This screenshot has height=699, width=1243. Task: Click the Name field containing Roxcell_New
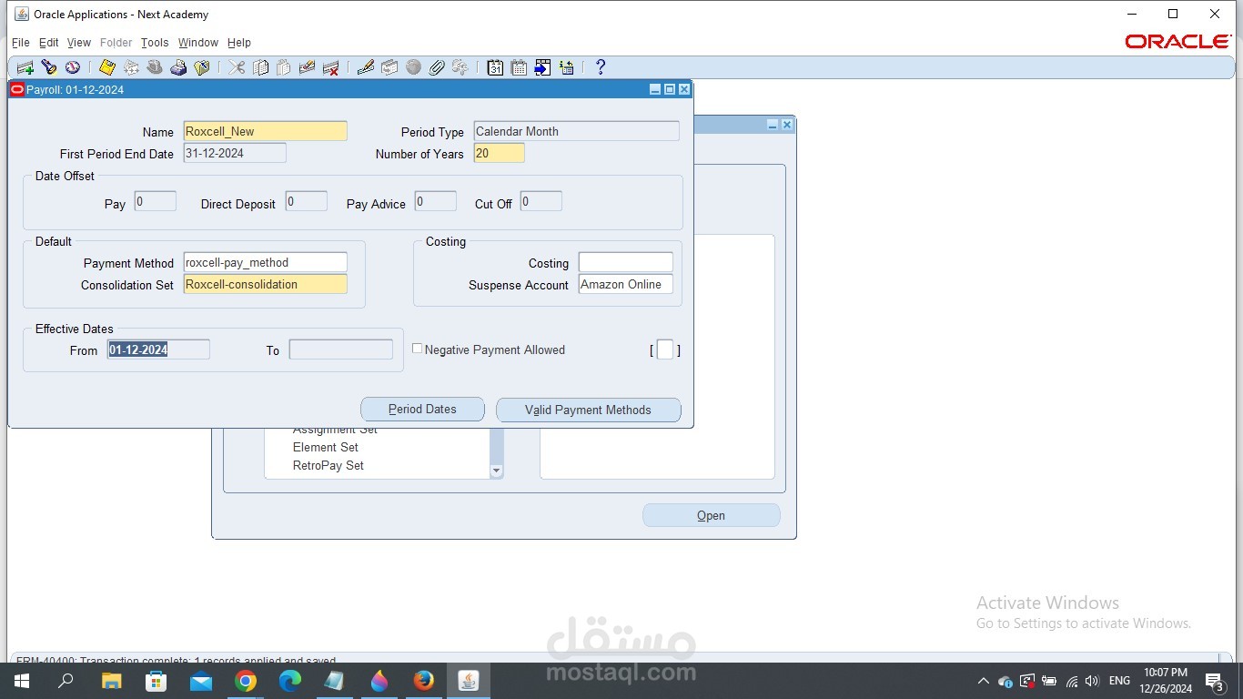pos(265,131)
